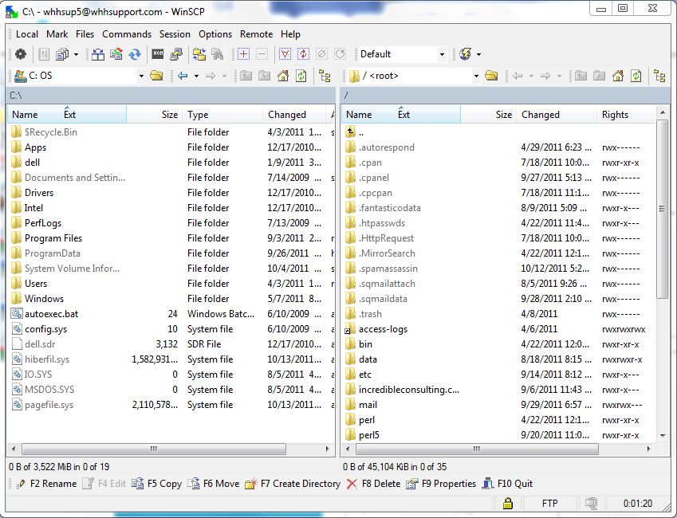677x518 pixels.
Task: Click the lock icon in status bar
Action: [506, 504]
